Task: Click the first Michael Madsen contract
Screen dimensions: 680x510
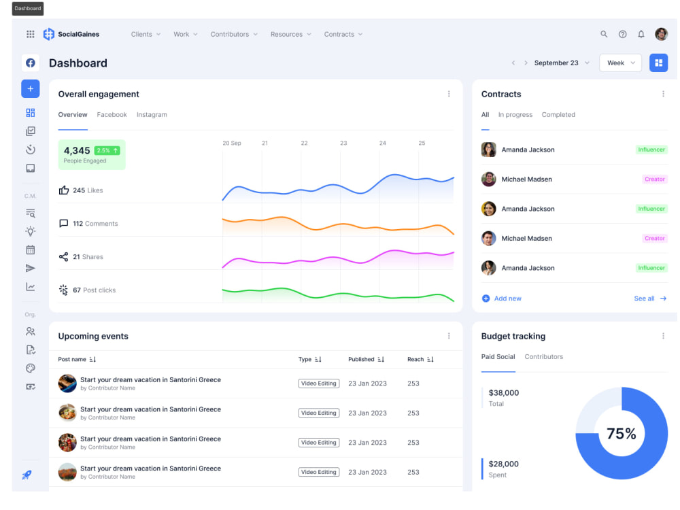Action: 575,179
